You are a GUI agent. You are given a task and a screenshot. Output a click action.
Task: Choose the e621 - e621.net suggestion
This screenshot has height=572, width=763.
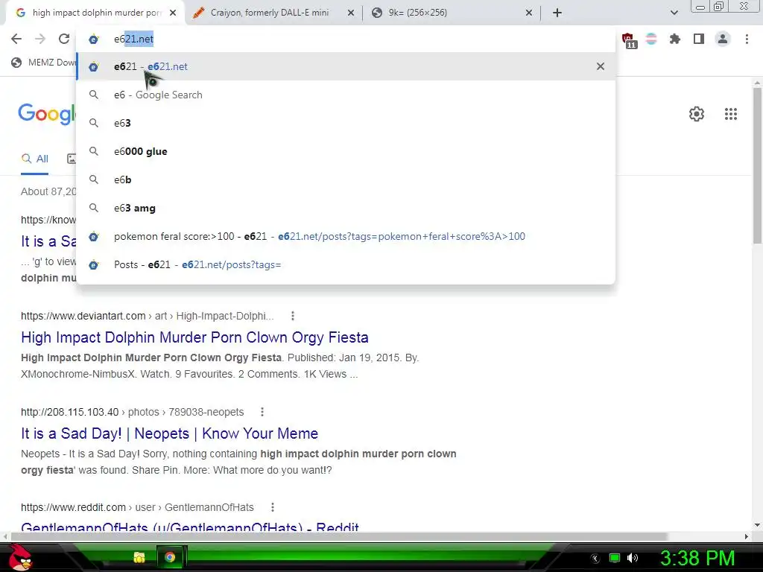click(346, 66)
